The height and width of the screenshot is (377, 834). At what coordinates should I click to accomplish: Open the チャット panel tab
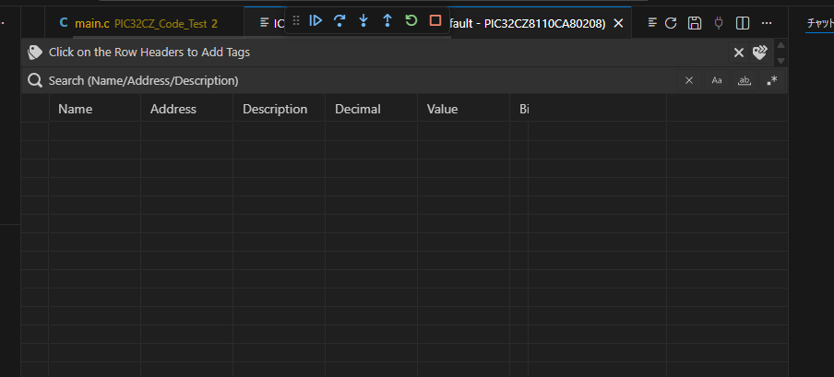coord(819,23)
